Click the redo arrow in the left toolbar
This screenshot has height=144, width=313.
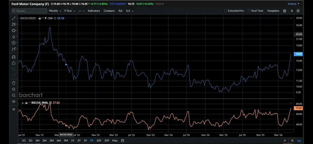coord(14,75)
